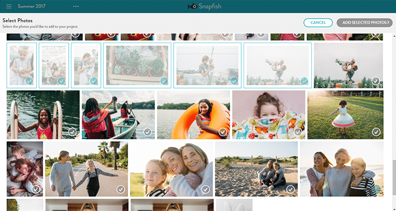Viewport: 396px width, 211px height.
Task: Open the Summer 2017 album title
Action: (32, 6)
